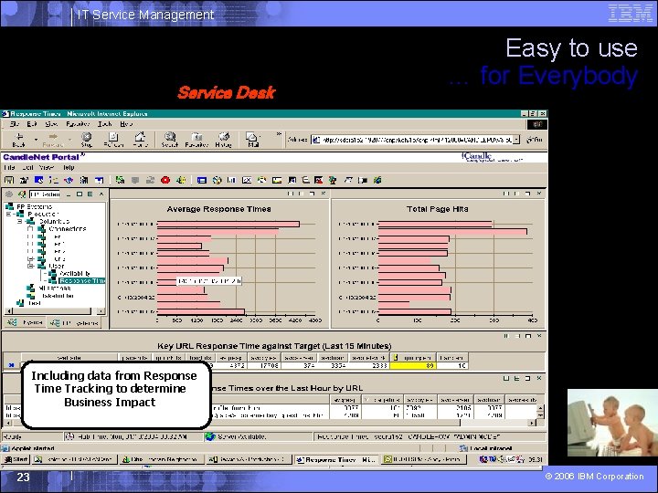The width and height of the screenshot is (658, 493).
Task: Click inside the Address URL field
Action: (417, 140)
